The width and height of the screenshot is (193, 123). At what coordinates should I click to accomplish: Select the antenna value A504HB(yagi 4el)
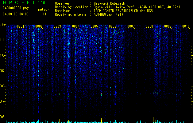(x=108, y=14)
